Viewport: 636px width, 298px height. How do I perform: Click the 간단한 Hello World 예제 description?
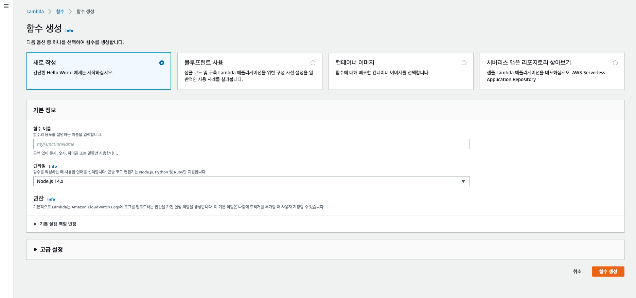point(73,73)
